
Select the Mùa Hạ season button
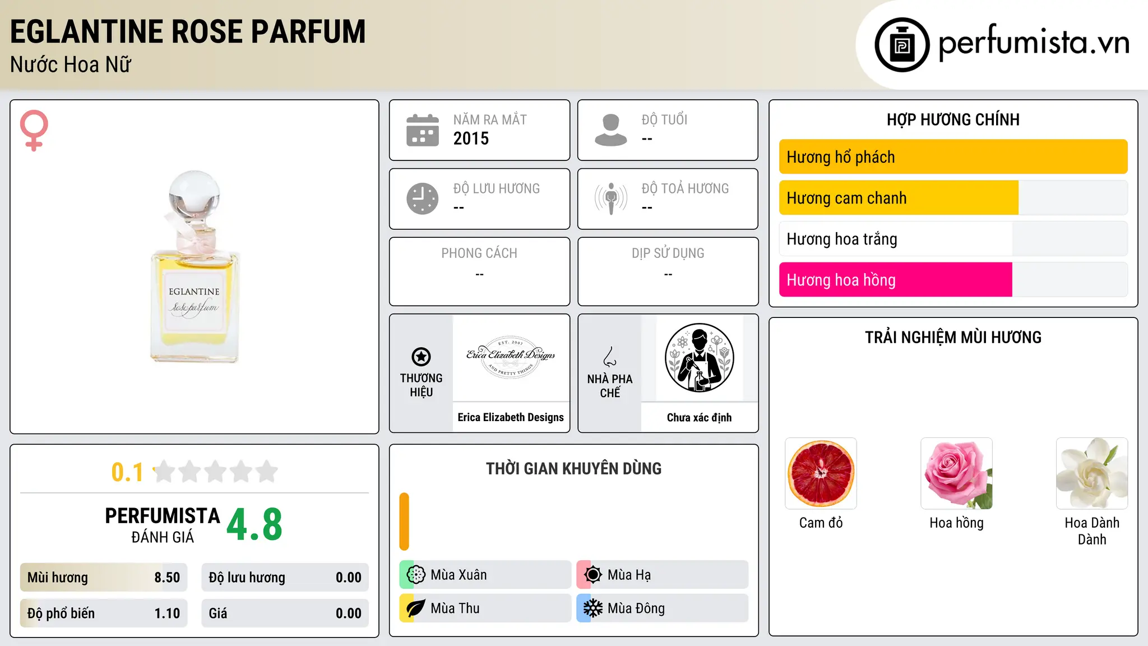tap(663, 575)
